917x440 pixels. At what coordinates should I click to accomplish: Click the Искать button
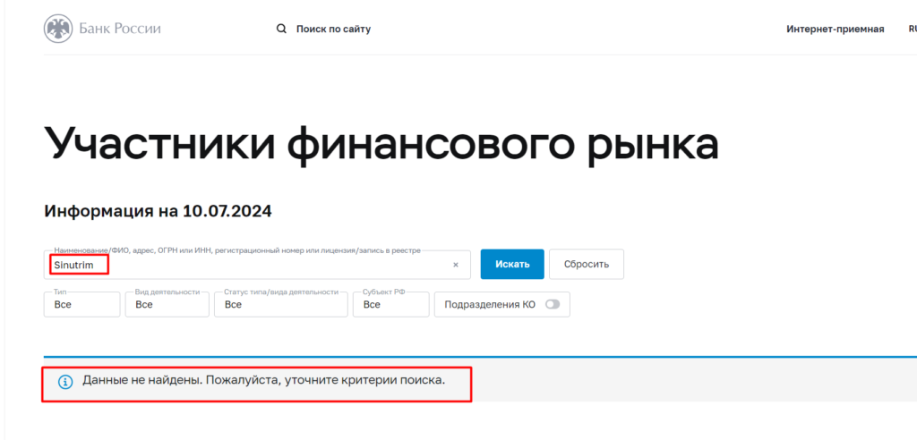[x=512, y=264]
